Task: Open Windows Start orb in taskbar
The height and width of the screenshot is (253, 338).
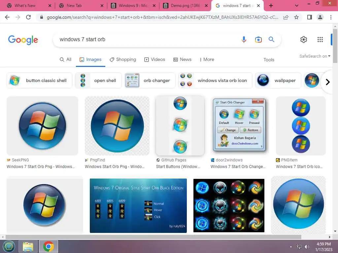Action: point(9,246)
